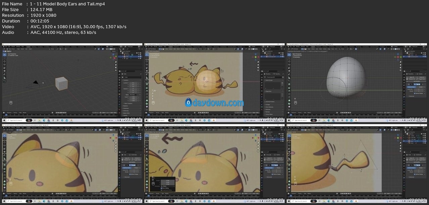
Task: Select the Cube row in the 00:00:10 outliner
Action: [131, 57]
